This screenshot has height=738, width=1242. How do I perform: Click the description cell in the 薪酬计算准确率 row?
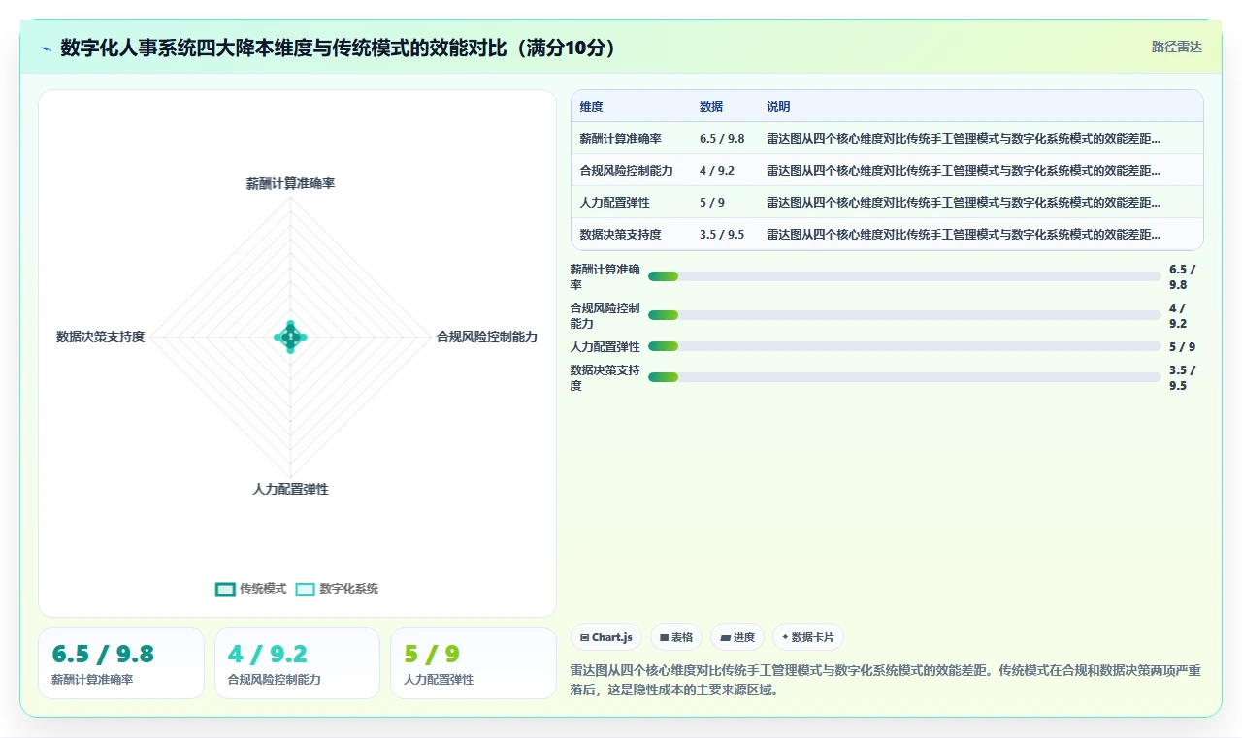click(x=980, y=138)
